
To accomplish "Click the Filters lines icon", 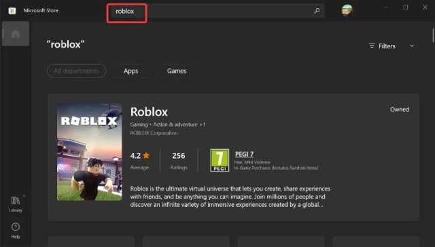I will [372, 46].
